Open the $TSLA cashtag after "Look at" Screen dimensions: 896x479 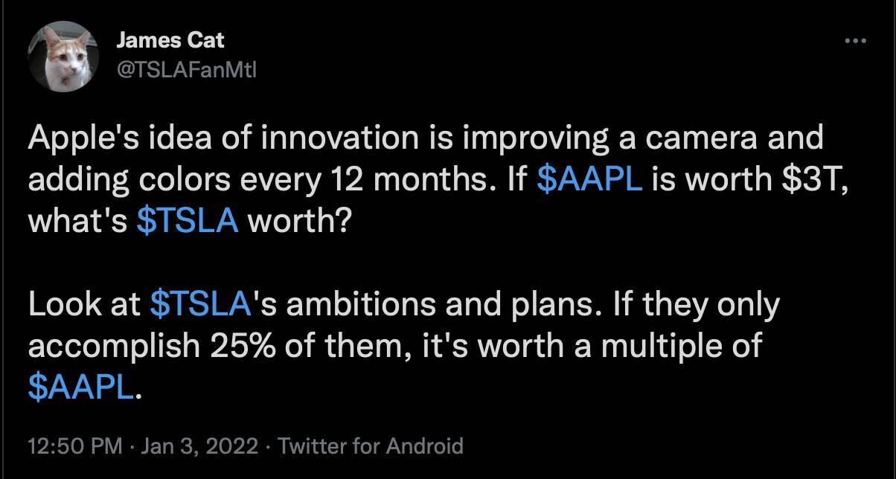tap(198, 304)
